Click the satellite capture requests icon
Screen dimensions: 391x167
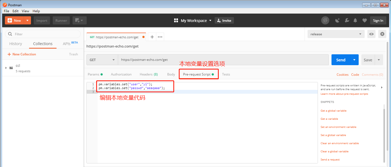[337, 20]
